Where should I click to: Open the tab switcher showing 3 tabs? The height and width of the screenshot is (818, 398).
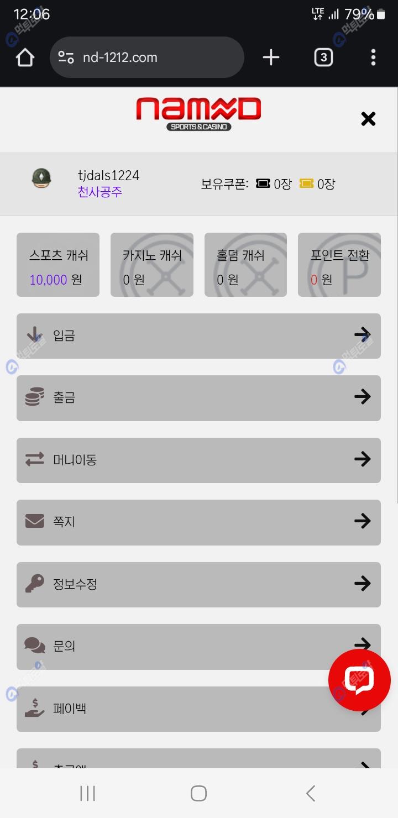click(323, 57)
